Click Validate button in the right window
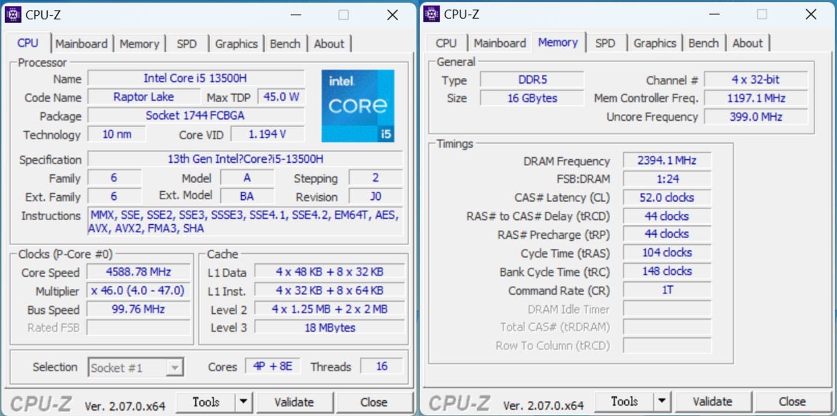This screenshot has height=416, width=837. point(713,401)
